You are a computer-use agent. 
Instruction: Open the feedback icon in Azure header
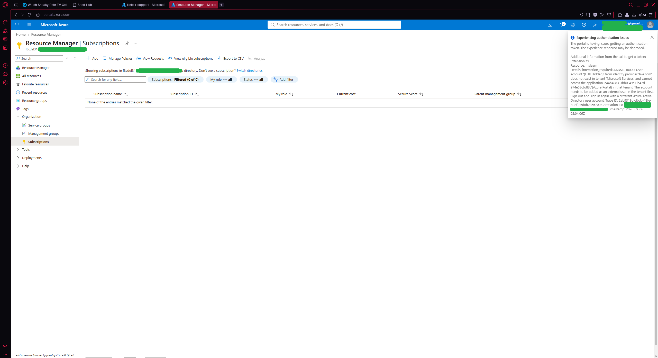tap(595, 25)
